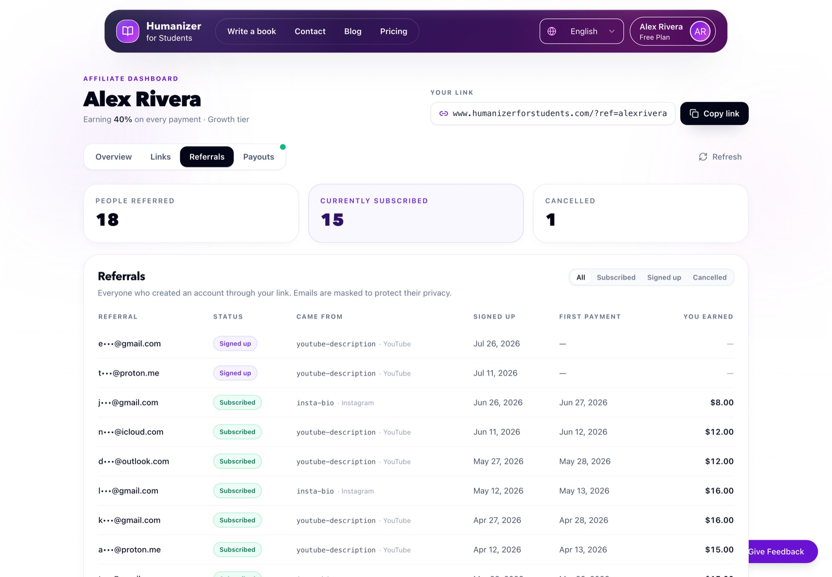Click the Earning 40% Growth tier text

pyautogui.click(x=166, y=119)
